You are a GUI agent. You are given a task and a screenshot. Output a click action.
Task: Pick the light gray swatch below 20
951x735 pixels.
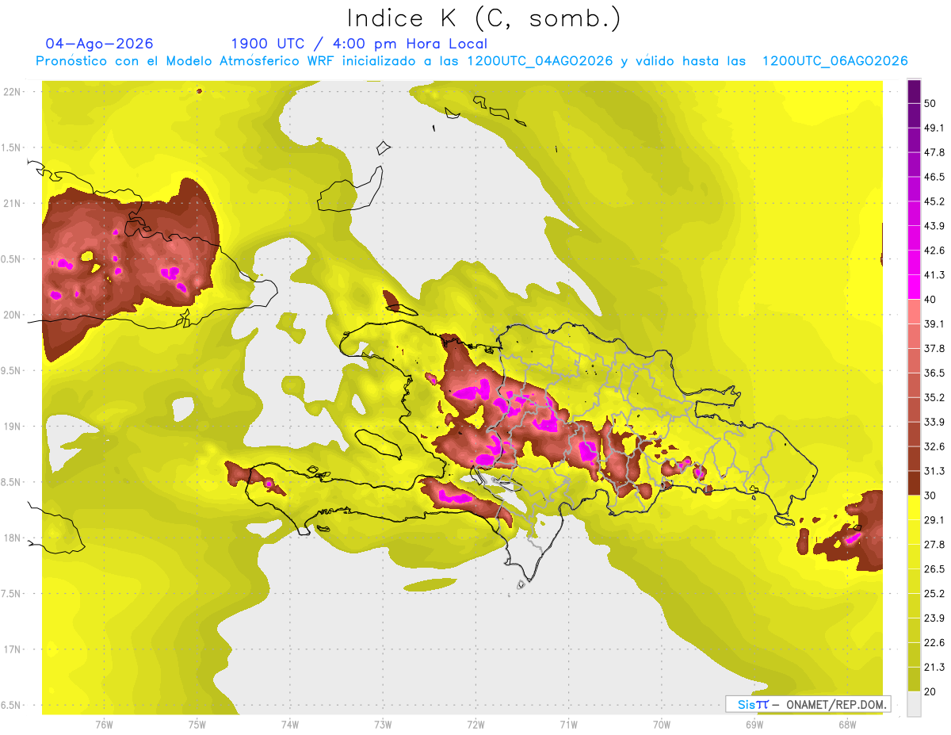click(x=914, y=703)
